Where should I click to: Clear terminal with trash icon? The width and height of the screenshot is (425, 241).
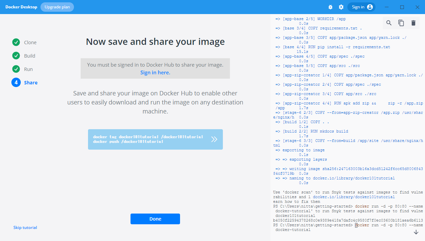point(413,23)
